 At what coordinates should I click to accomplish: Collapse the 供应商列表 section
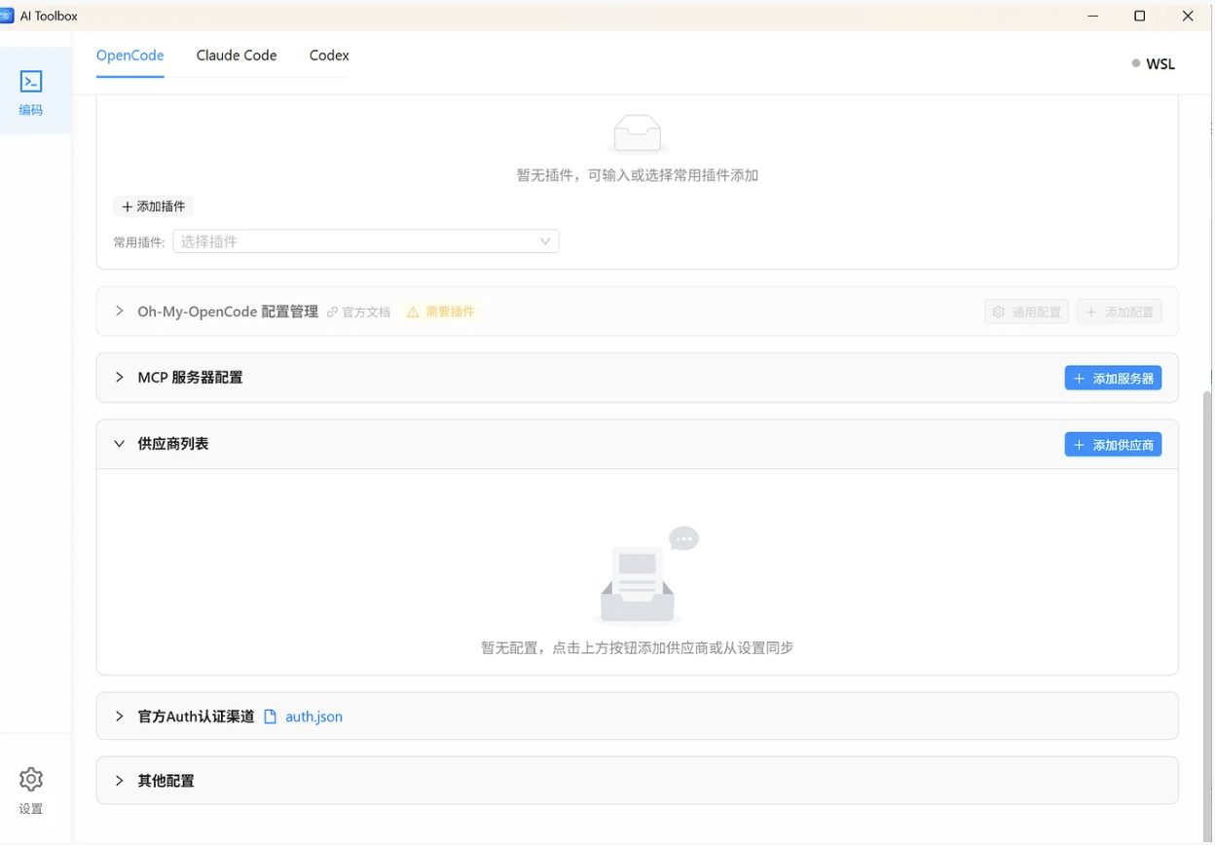coord(119,443)
